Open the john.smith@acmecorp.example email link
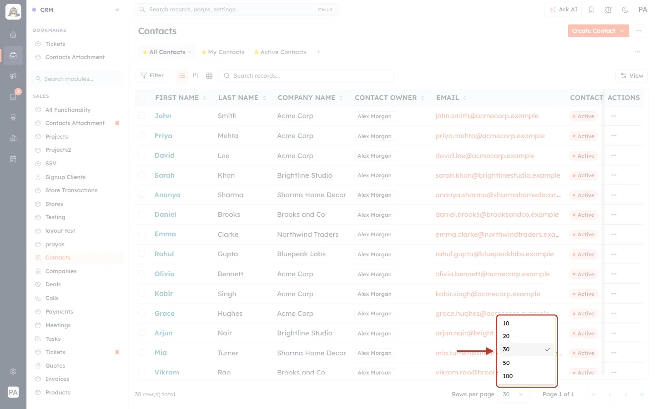 pos(487,116)
